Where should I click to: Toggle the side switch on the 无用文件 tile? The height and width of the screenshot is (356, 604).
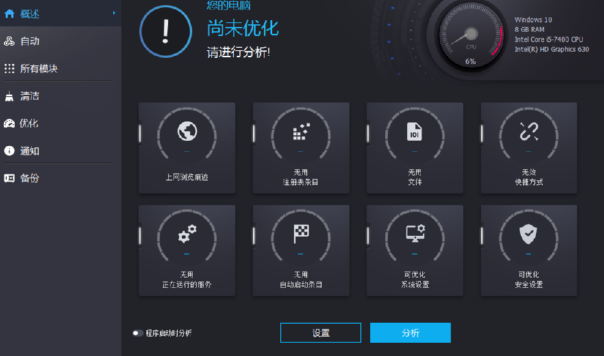(368, 133)
